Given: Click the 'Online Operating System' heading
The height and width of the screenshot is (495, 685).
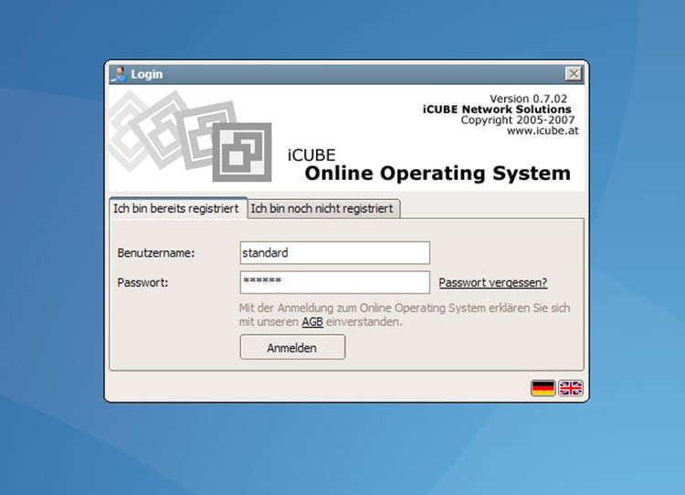Looking at the screenshot, I should tap(437, 174).
